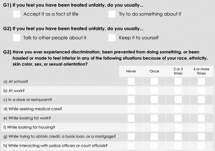Choose '4 or more times' for At school
The width and height of the screenshot is (215, 151).
201,81
